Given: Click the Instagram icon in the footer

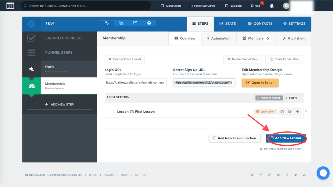Looking at the screenshot, I should (x=278, y=175).
